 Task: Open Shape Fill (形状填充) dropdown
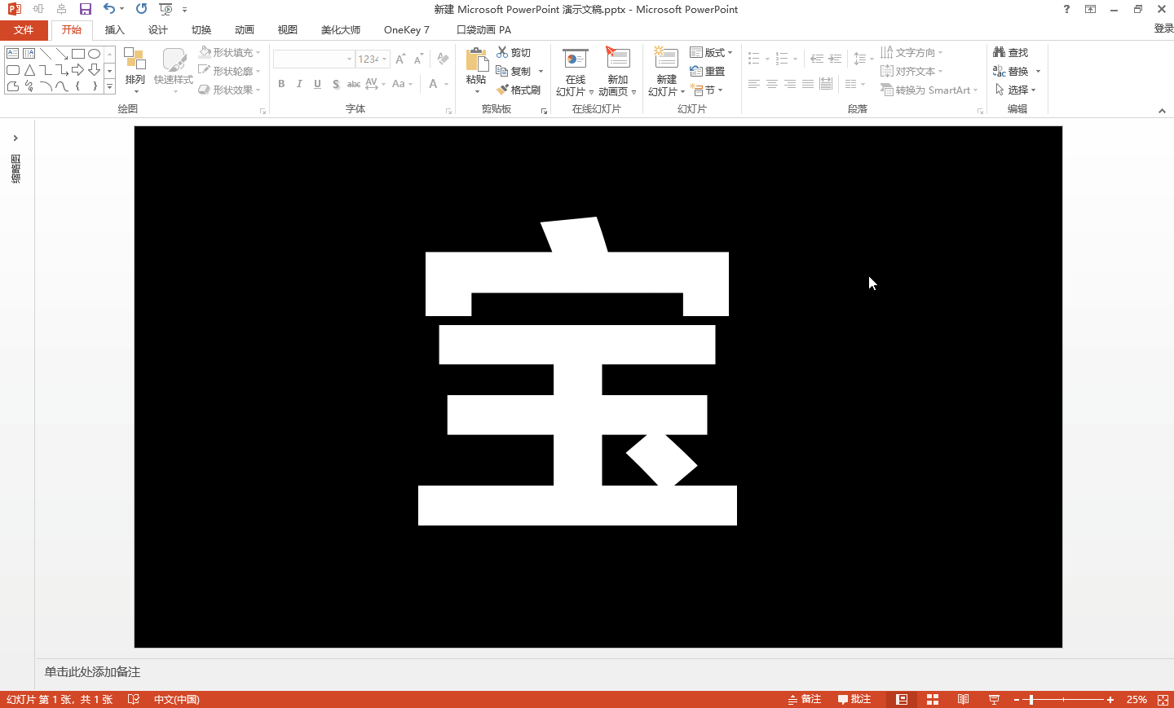click(230, 52)
